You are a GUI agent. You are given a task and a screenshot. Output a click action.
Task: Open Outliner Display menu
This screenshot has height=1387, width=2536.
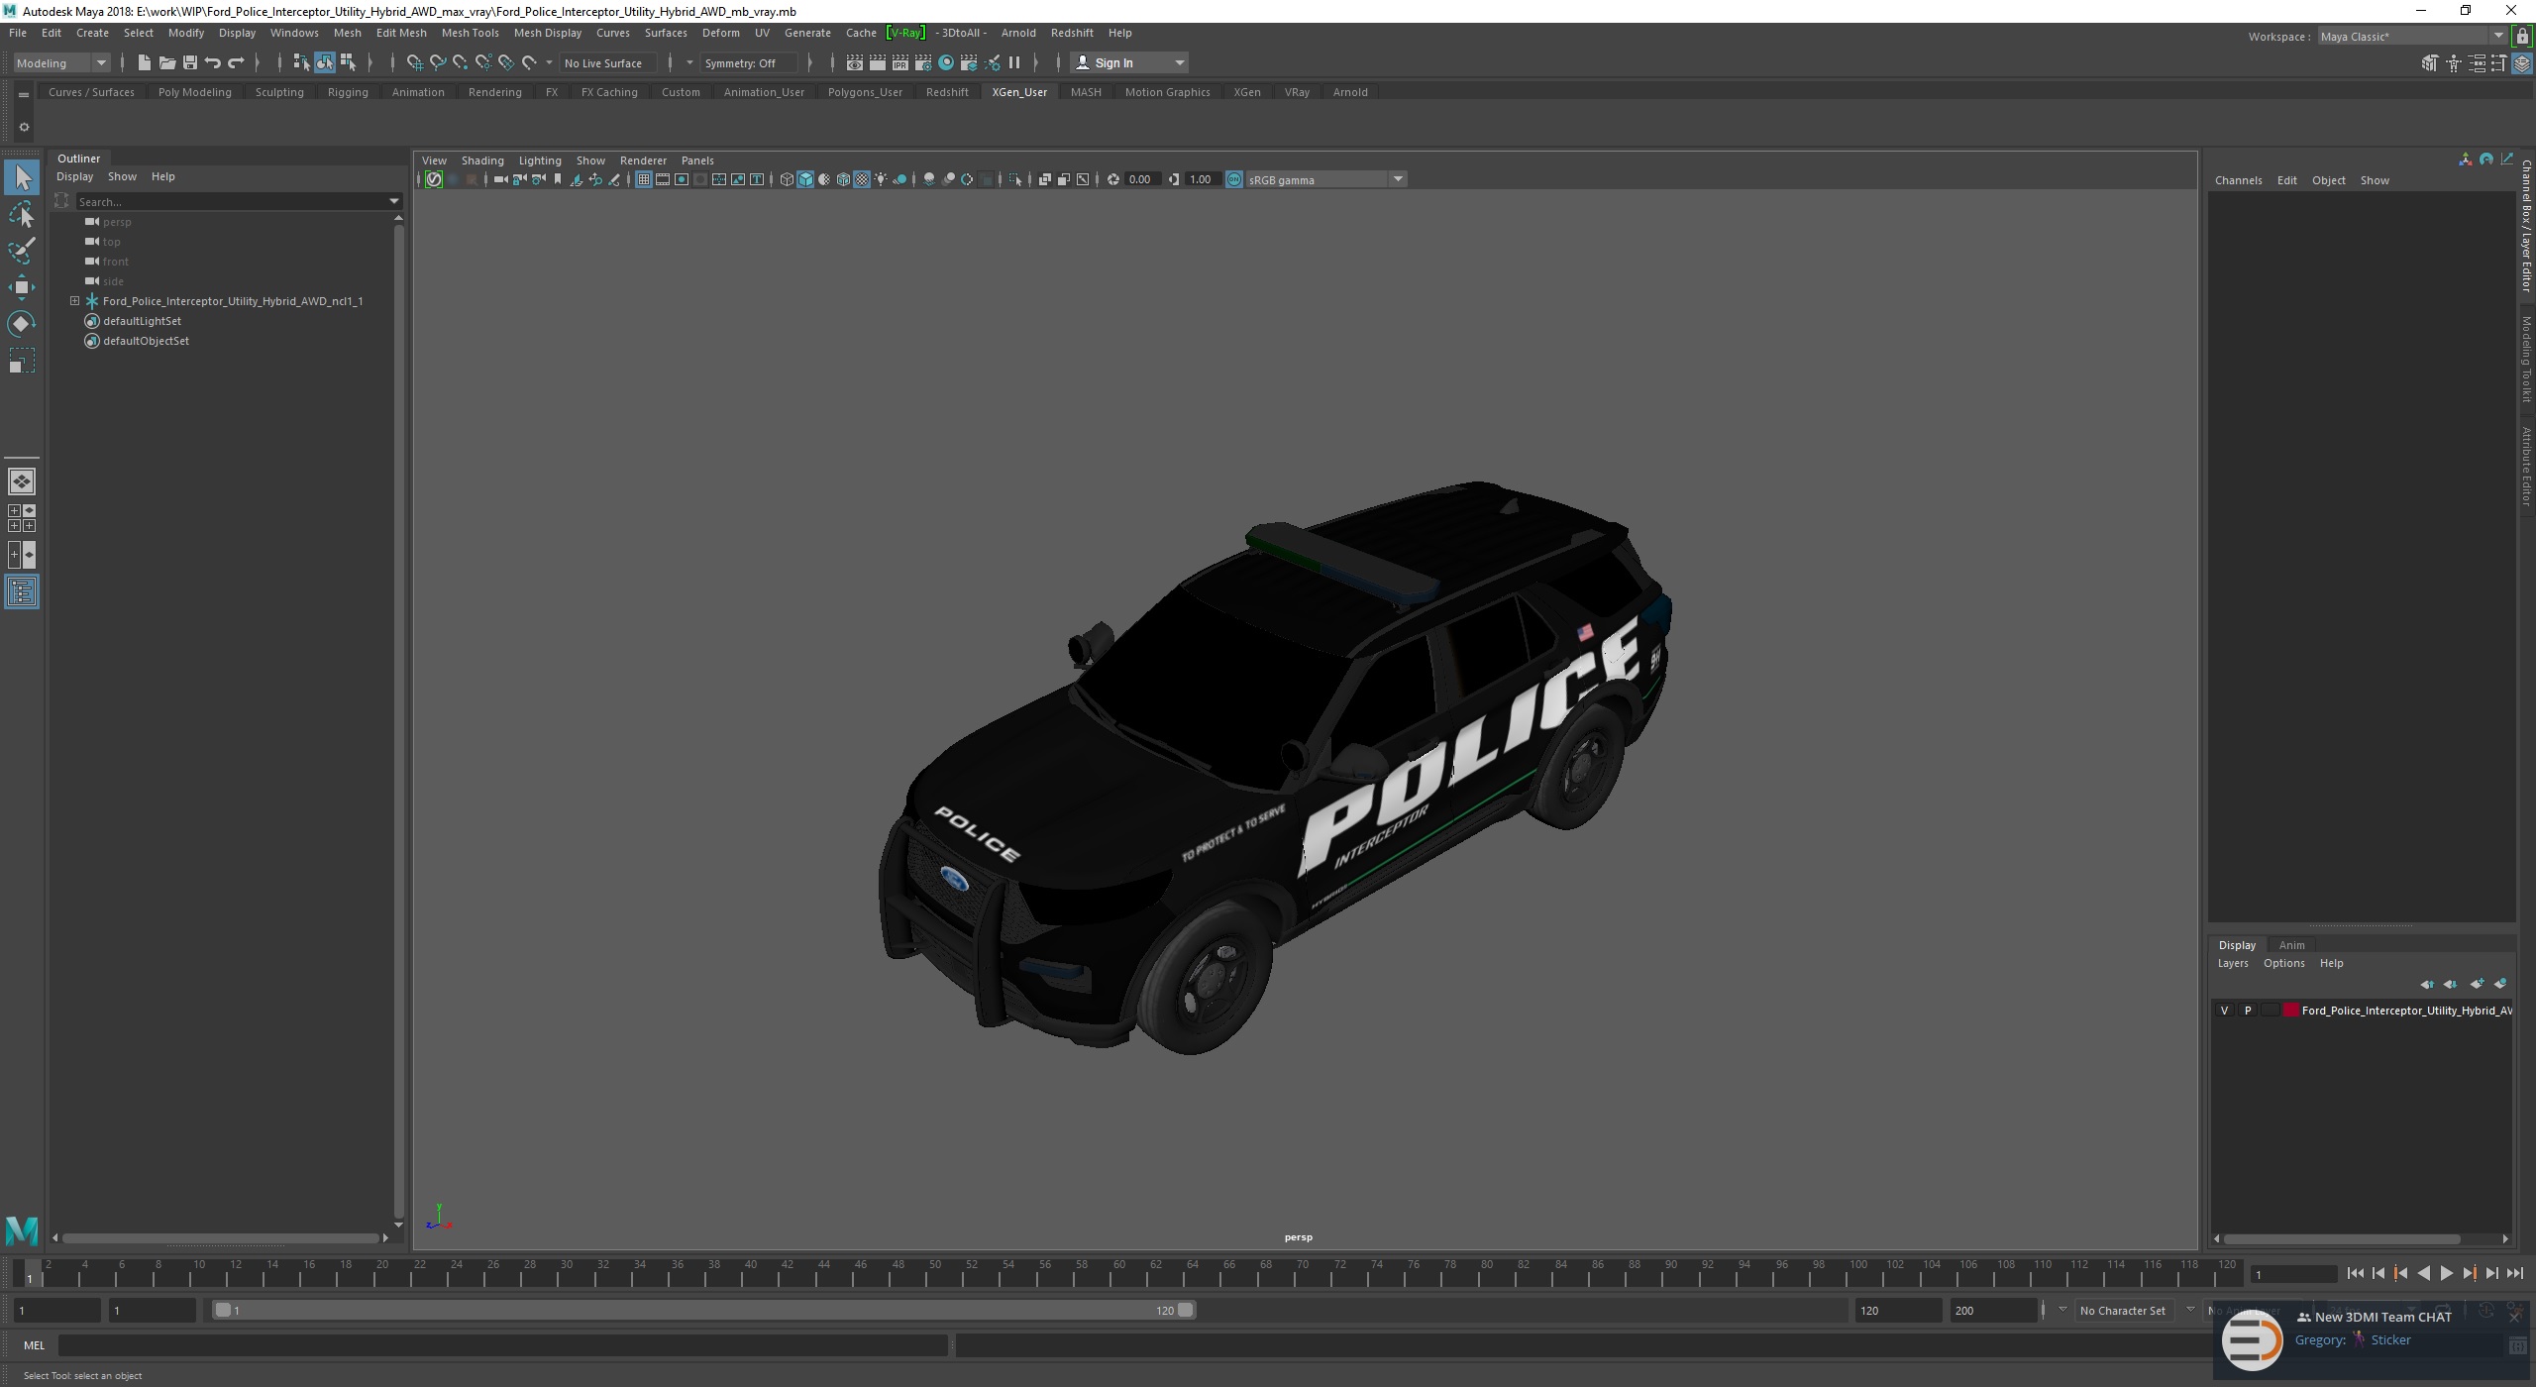coord(74,176)
